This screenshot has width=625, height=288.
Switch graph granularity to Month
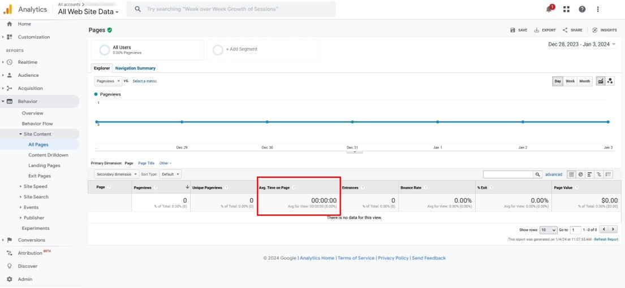[x=584, y=81]
